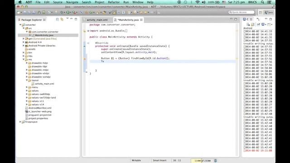This screenshot has width=290, height=163.
Task: Switch to activity_main.xml editor tab
Action: tap(97, 20)
